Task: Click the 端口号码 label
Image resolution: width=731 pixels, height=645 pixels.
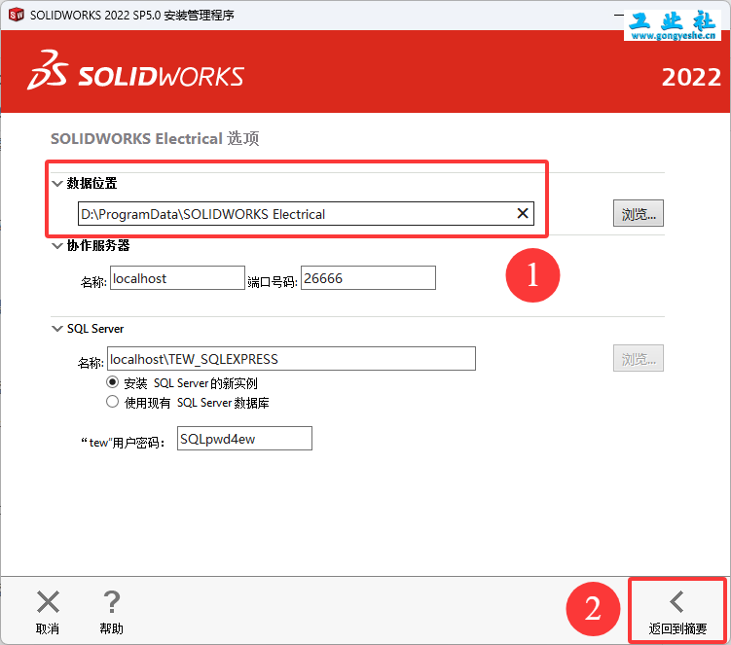Action: [x=273, y=282]
